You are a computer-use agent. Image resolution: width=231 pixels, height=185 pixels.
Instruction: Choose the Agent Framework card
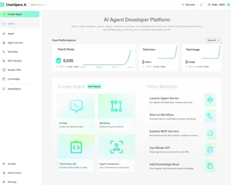116,153
